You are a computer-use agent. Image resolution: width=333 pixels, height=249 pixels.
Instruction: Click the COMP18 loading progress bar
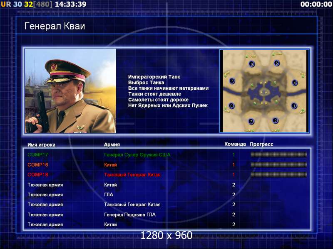click(x=278, y=174)
